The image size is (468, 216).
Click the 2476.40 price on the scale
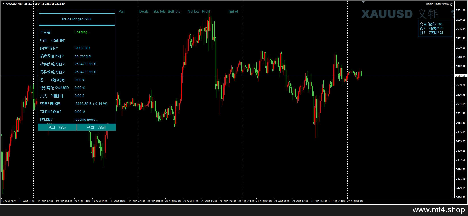pos(461,197)
